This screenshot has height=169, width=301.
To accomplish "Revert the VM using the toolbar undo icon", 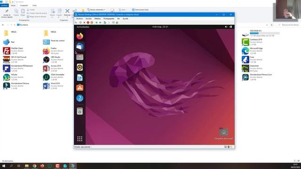I will [109, 23].
